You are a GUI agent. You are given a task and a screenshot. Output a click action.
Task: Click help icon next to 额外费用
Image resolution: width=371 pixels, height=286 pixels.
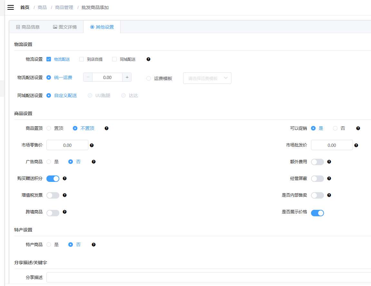click(x=329, y=162)
